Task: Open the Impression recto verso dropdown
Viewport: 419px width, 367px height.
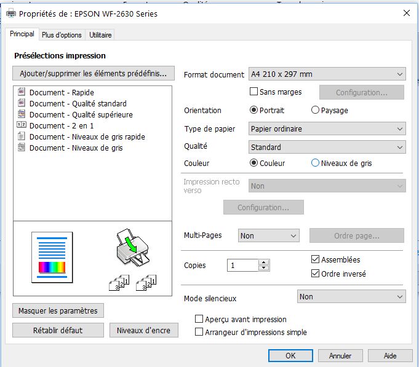Action: [327, 186]
